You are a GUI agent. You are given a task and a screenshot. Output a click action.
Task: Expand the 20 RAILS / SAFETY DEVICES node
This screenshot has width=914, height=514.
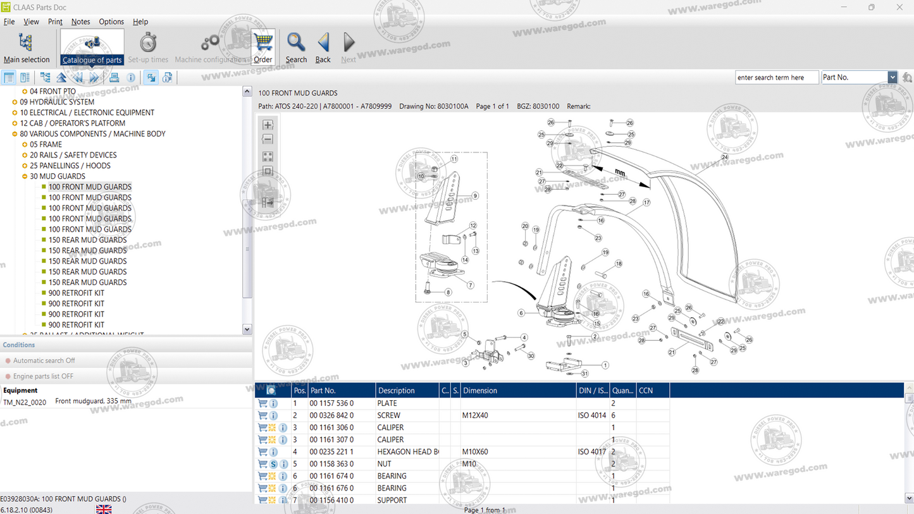click(25, 156)
